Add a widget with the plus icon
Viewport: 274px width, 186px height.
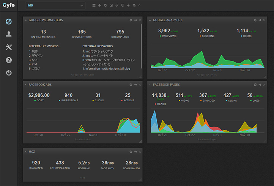click(99, 5)
